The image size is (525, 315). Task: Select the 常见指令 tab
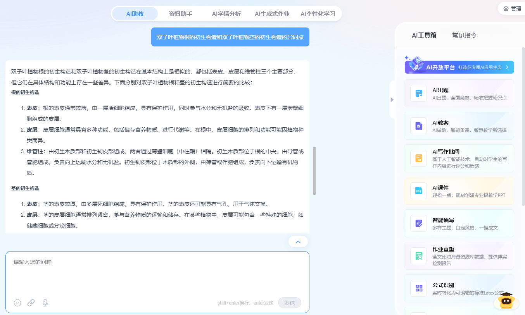[x=464, y=36]
